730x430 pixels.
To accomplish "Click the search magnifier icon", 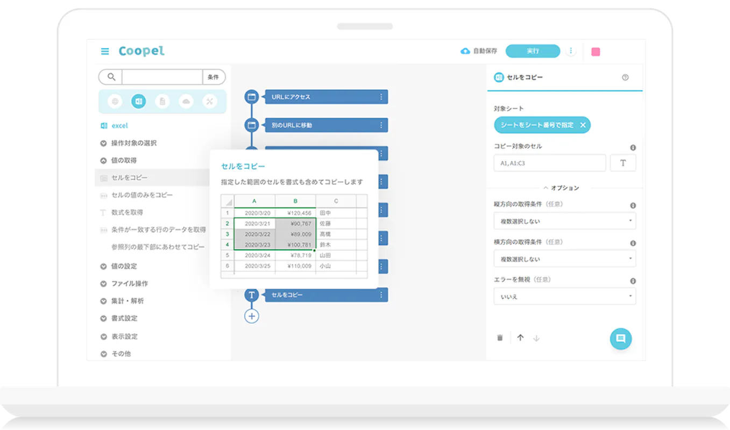I will pyautogui.click(x=111, y=77).
